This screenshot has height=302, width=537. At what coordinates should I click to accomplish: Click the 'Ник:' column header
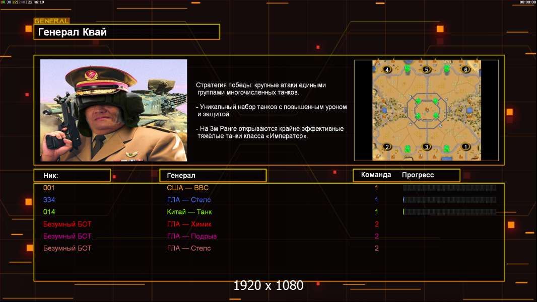[72, 176]
